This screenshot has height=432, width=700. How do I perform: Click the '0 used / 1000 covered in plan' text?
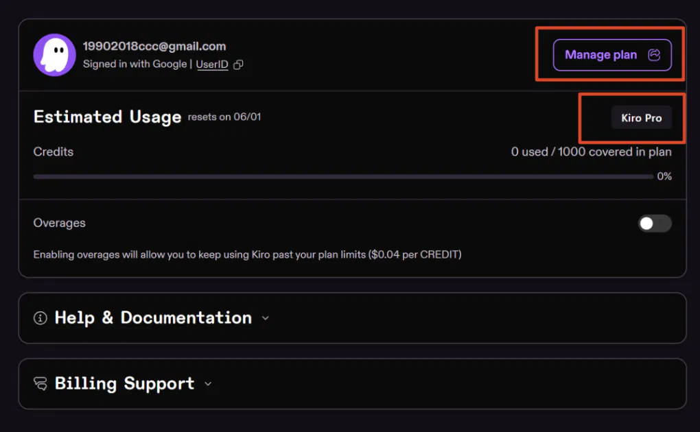tap(591, 152)
